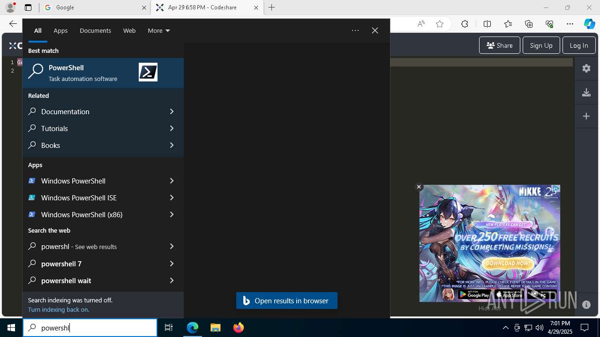This screenshot has width=600, height=337.
Task: Expand powershell wait suggestion chevron
Action: coord(172,280)
